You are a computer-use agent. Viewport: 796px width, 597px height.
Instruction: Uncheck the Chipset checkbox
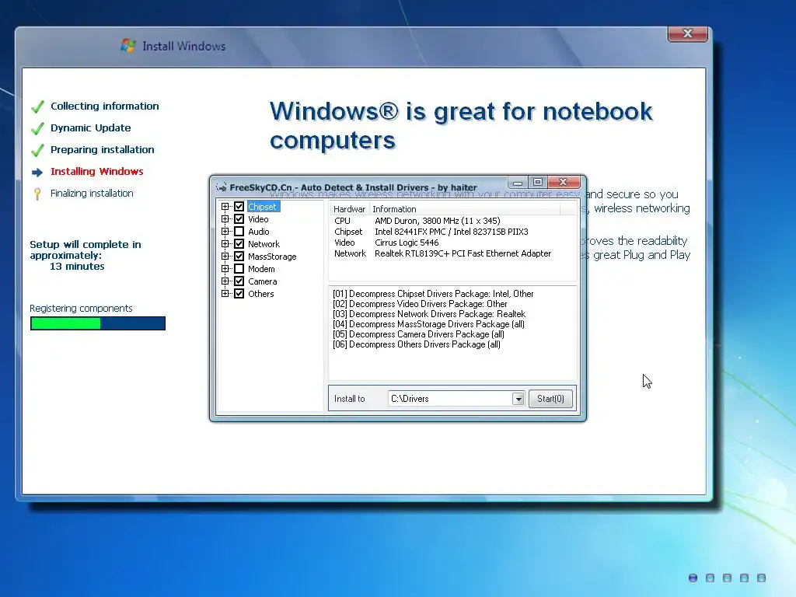pyautogui.click(x=239, y=207)
